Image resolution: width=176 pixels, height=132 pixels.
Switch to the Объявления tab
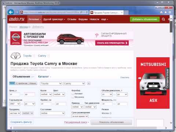pos(21,77)
